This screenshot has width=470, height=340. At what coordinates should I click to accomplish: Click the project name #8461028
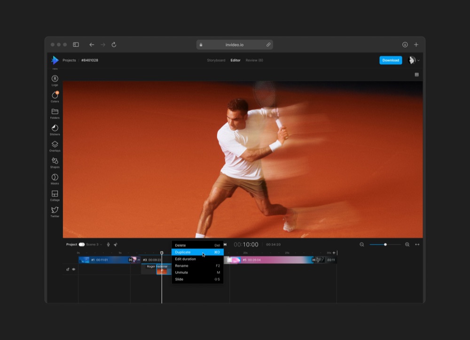(90, 60)
